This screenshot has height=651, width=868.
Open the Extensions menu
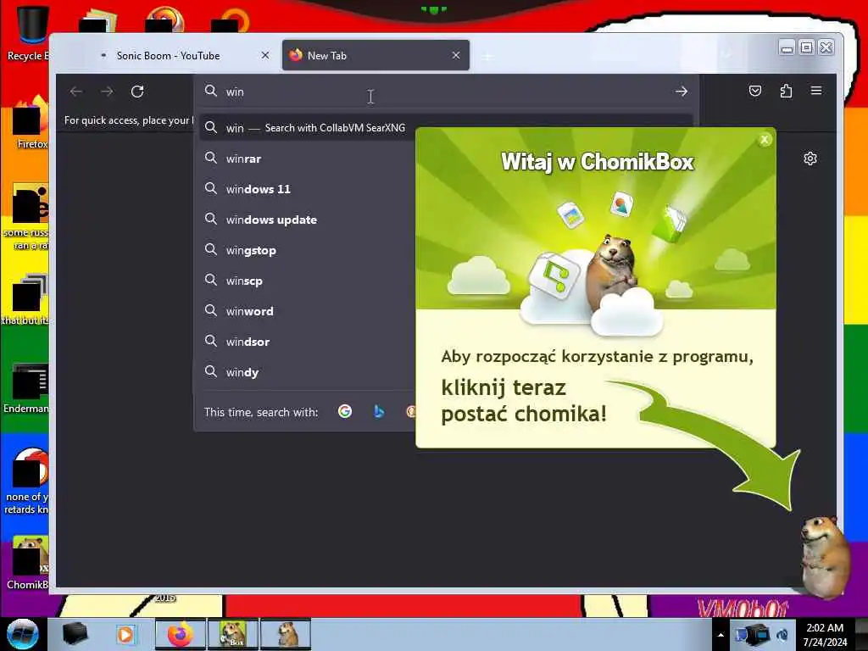point(786,91)
